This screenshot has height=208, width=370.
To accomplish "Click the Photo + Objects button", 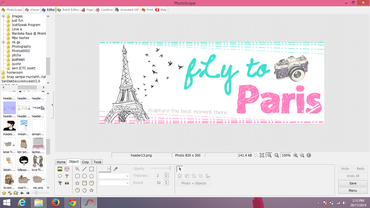I will [194, 183].
